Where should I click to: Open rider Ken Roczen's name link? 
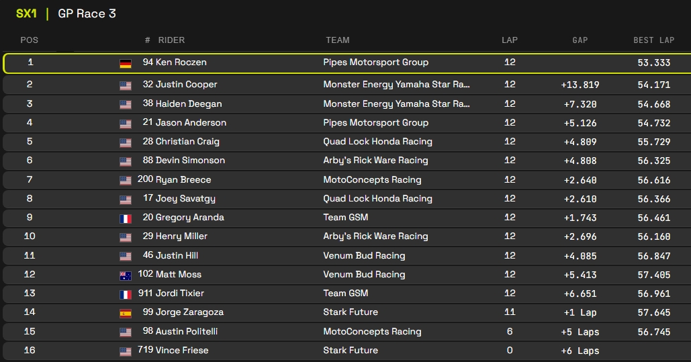click(181, 62)
